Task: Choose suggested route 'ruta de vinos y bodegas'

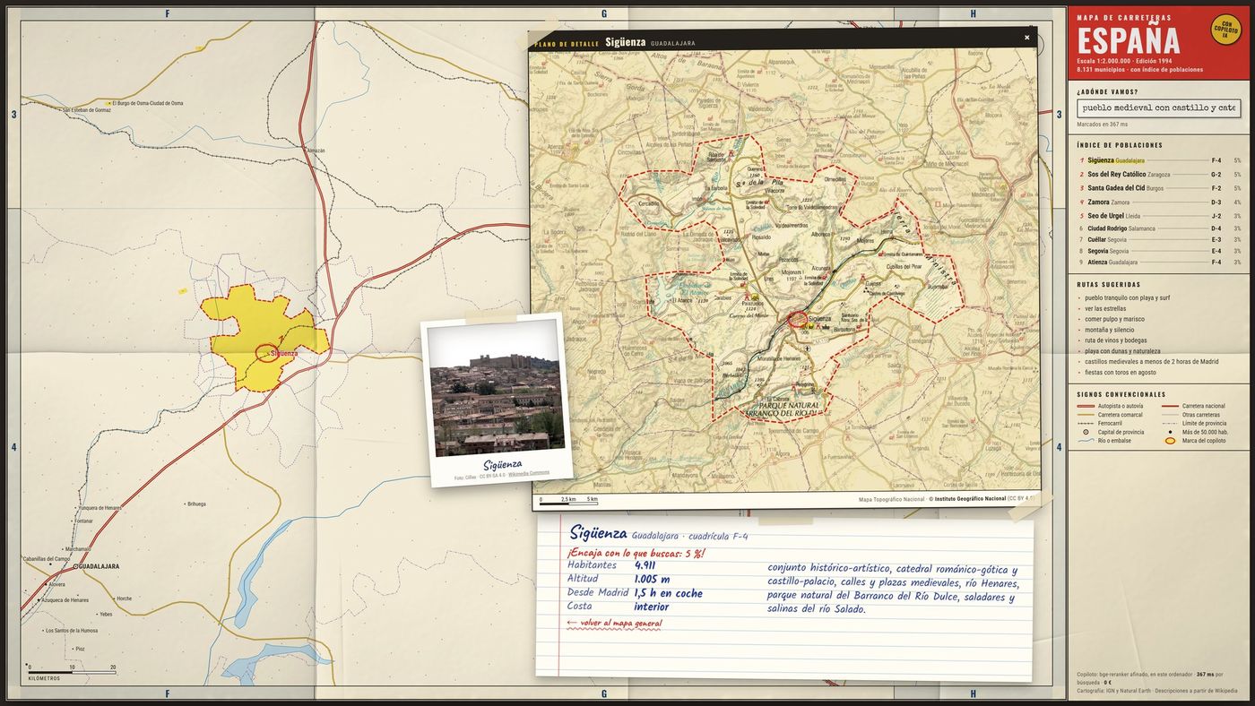Action: 1115,340
